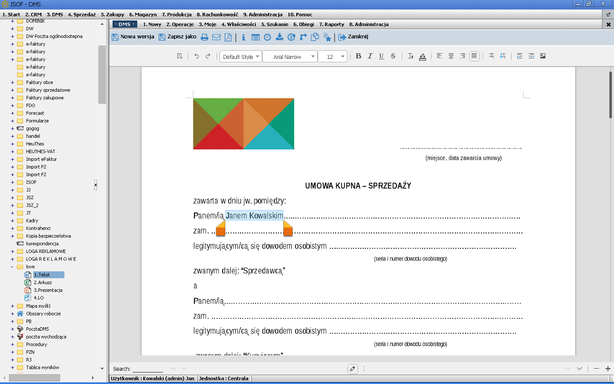
Task: Click the circular info-refresh icon
Action: [x=291, y=37]
